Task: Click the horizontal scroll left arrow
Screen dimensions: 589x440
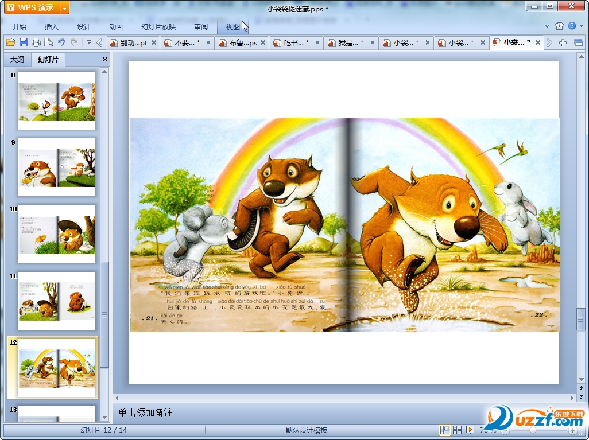Action: pyautogui.click(x=117, y=398)
